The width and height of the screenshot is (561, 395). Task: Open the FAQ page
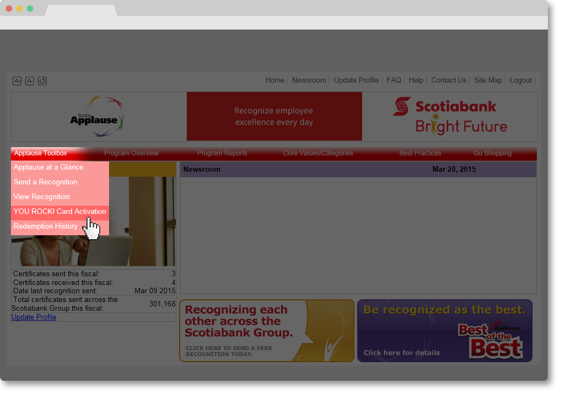393,80
